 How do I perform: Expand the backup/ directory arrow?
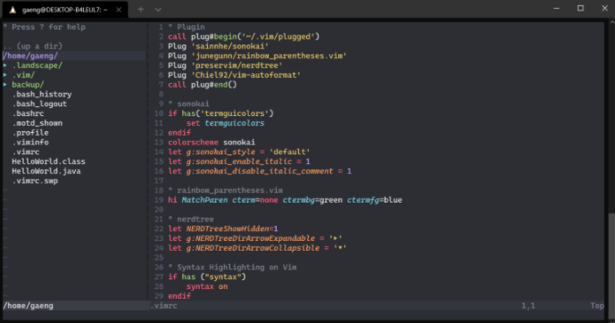(x=5, y=85)
